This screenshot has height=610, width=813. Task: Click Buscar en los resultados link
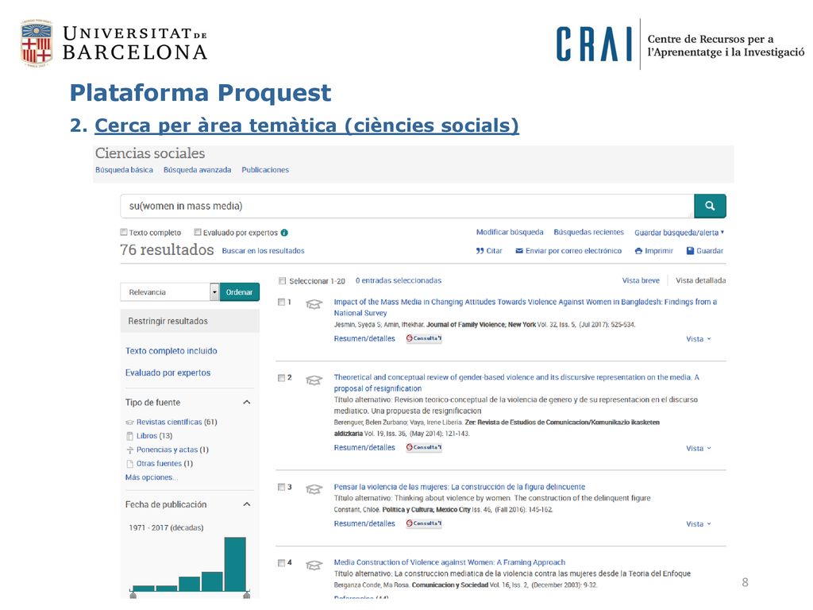coord(263,250)
